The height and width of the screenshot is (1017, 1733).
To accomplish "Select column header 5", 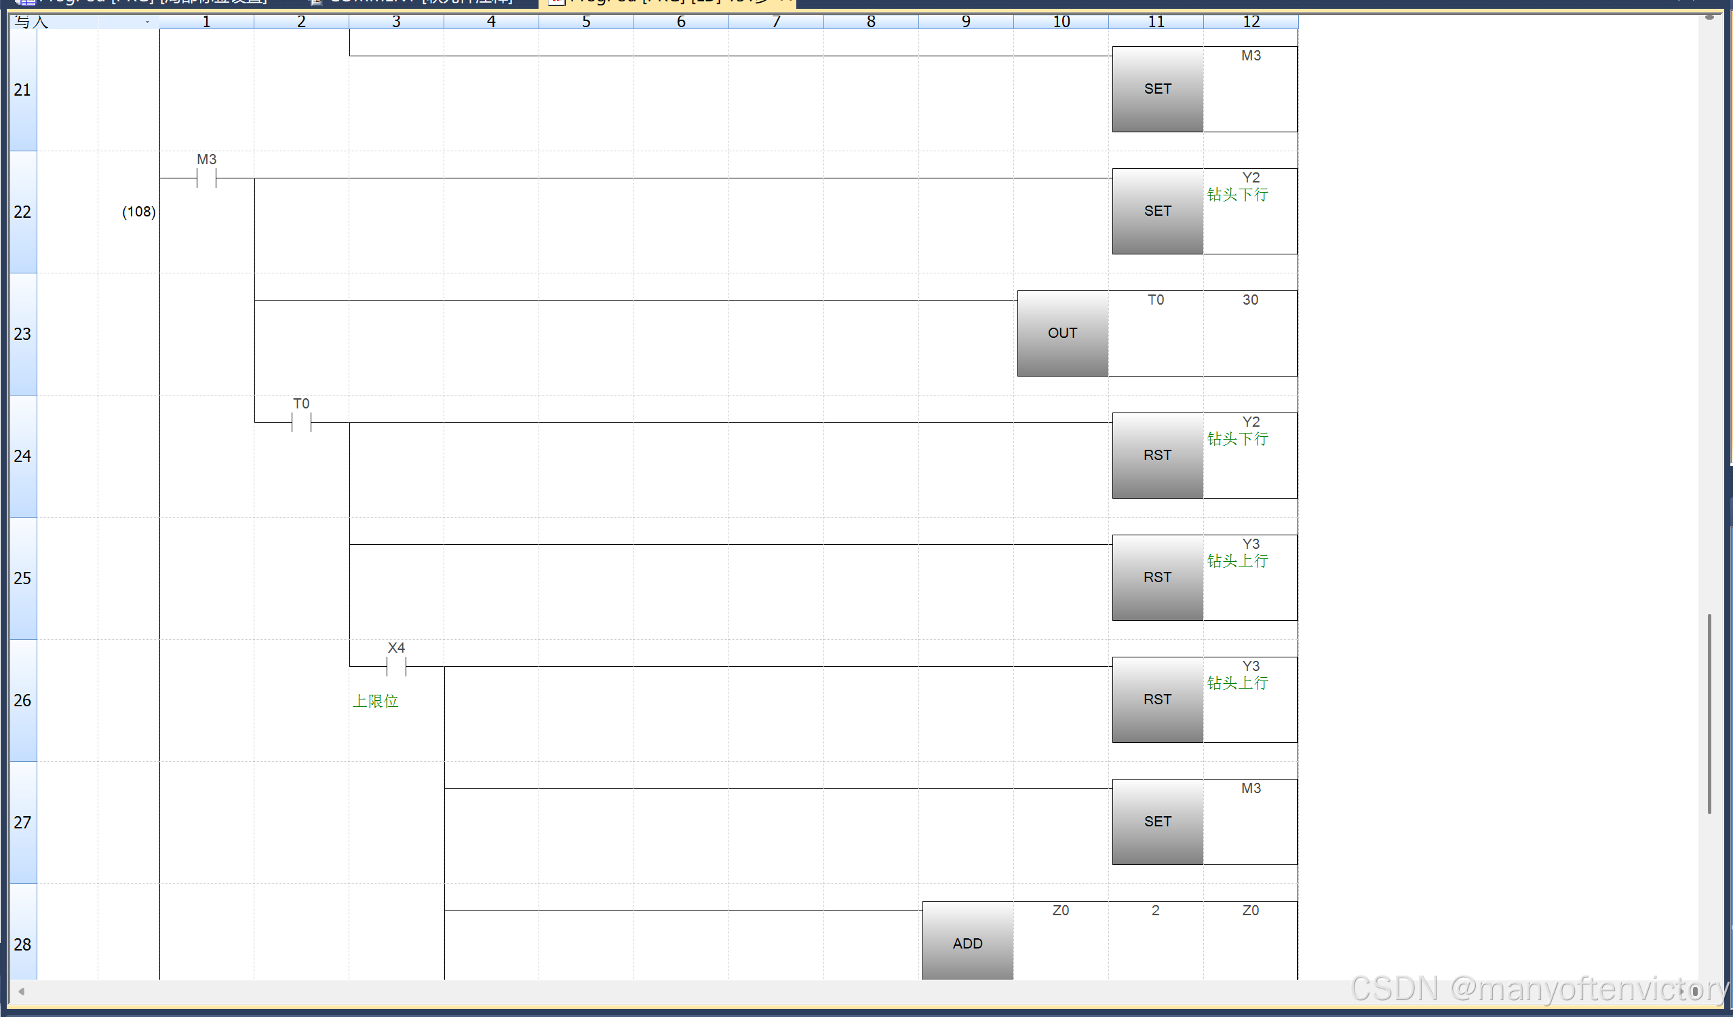I will [x=586, y=21].
